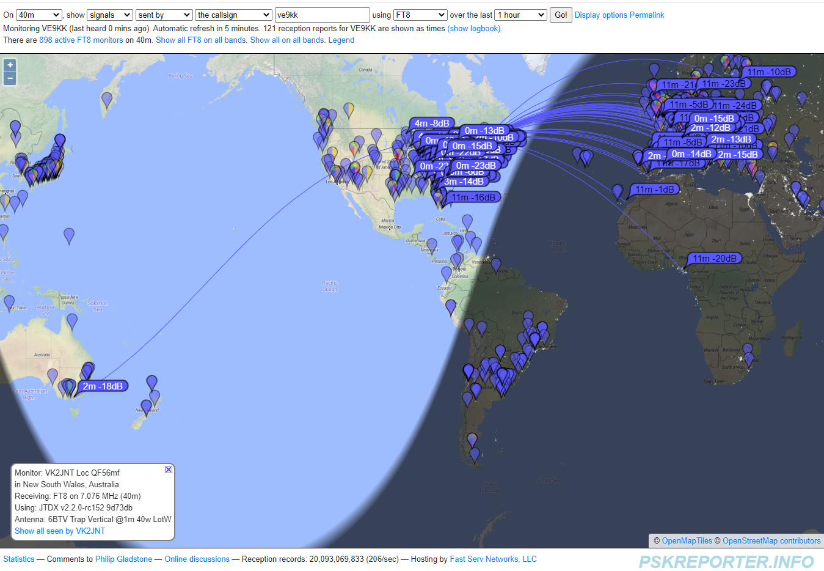
Task: Open the Permalink link
Action: pos(647,15)
